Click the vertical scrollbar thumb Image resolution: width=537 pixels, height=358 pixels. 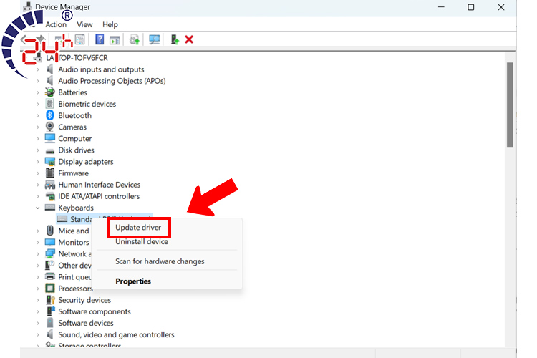coord(510,105)
